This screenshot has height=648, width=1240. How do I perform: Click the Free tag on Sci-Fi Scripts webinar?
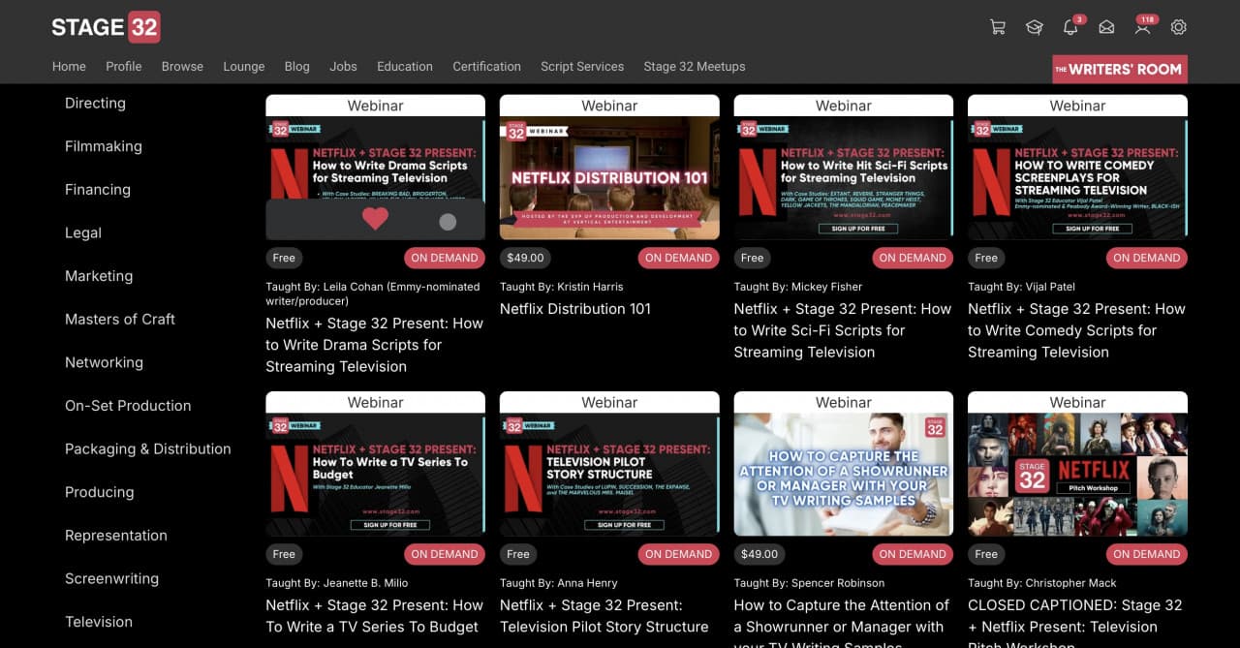(752, 258)
